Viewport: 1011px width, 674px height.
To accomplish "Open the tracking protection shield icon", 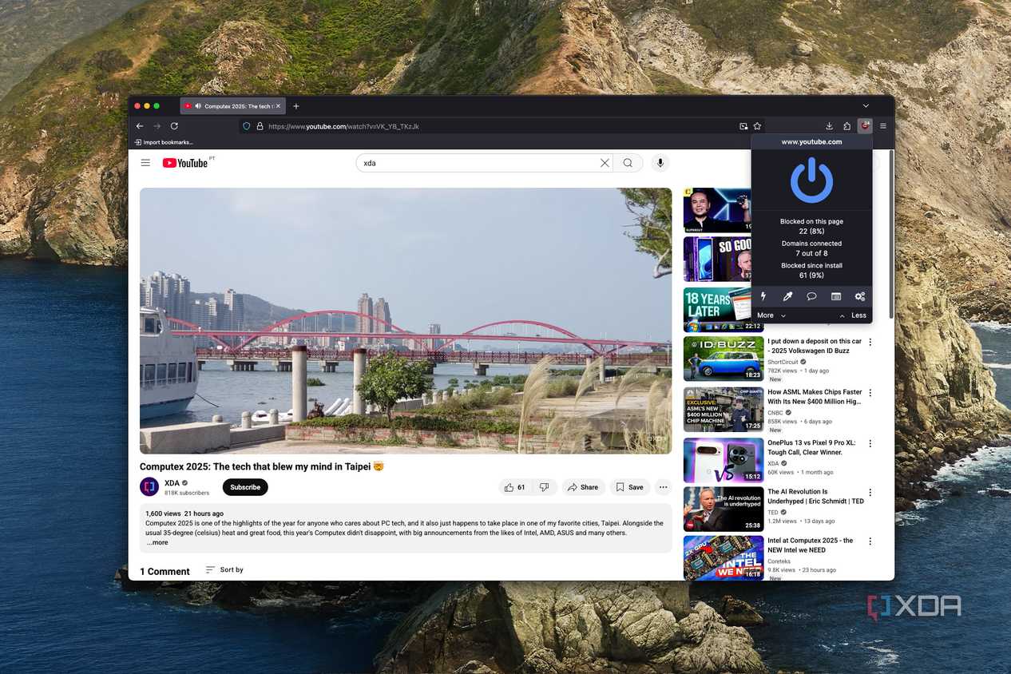I will (247, 126).
